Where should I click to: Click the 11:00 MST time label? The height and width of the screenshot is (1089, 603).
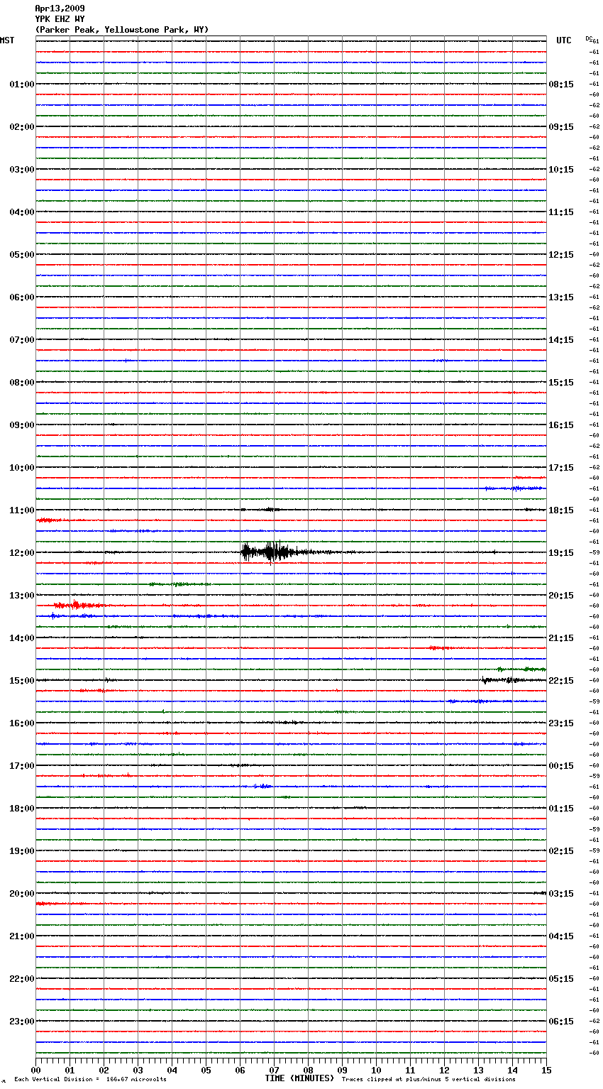coord(22,510)
